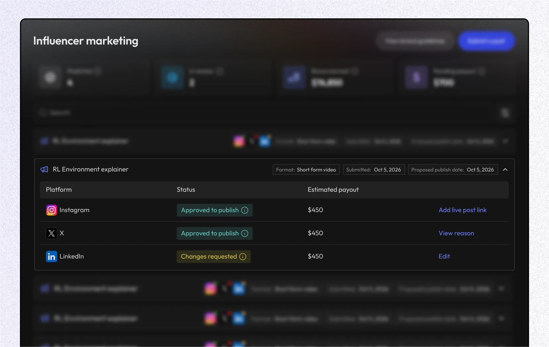Open info icon on X Approved to publish

(245, 234)
